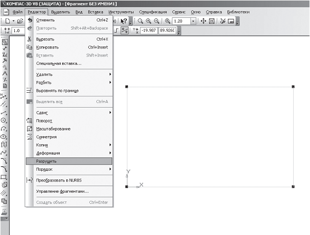Select the chamfer tool
310x235 pixels.
[4, 161]
